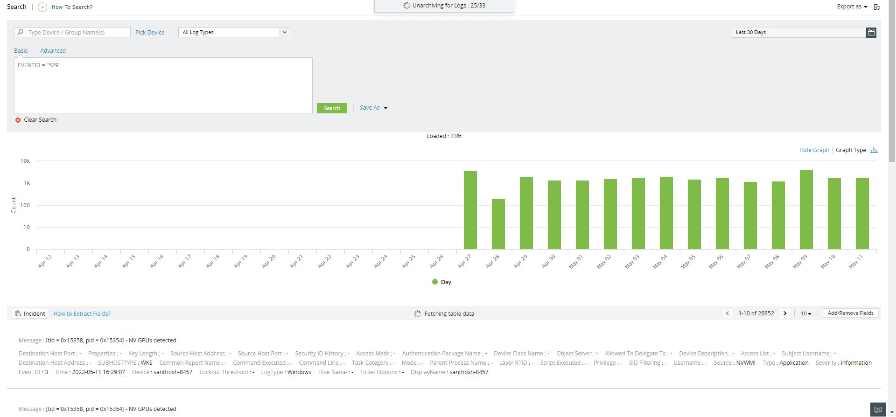Click the Save As link
Viewport: 896px width, 417px height.
tap(370, 108)
